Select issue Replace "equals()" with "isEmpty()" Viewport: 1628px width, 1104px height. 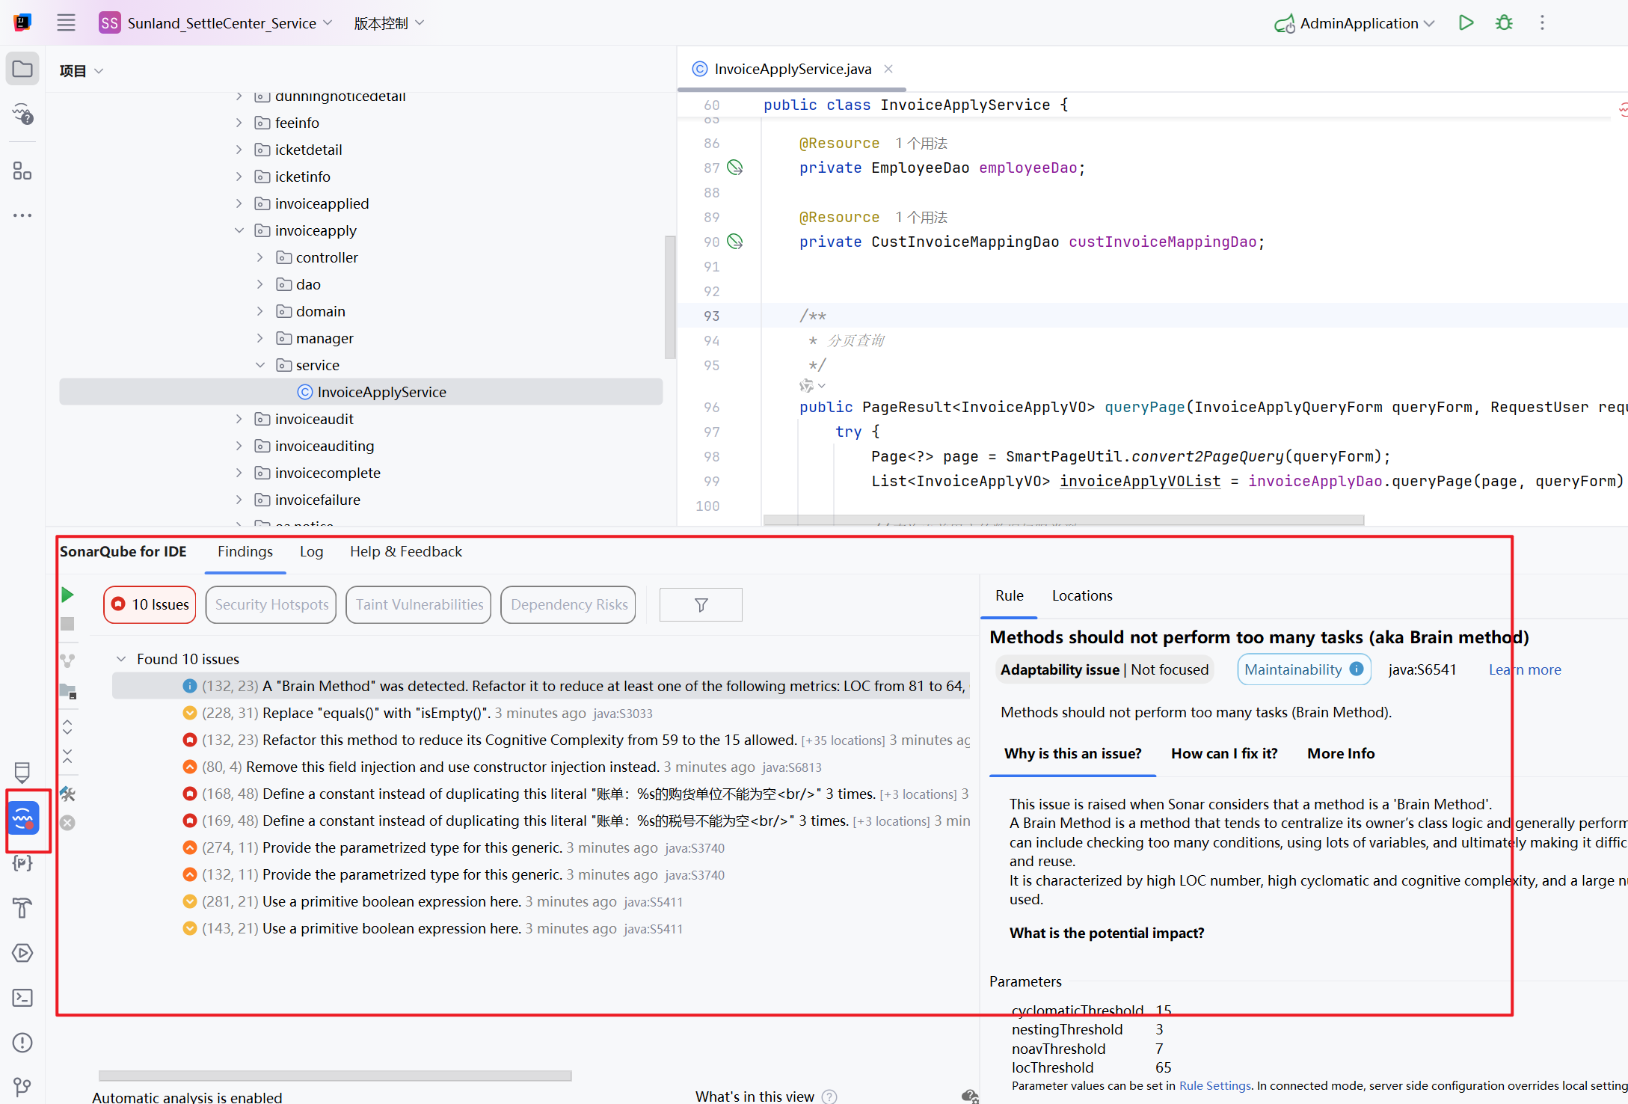click(x=540, y=713)
